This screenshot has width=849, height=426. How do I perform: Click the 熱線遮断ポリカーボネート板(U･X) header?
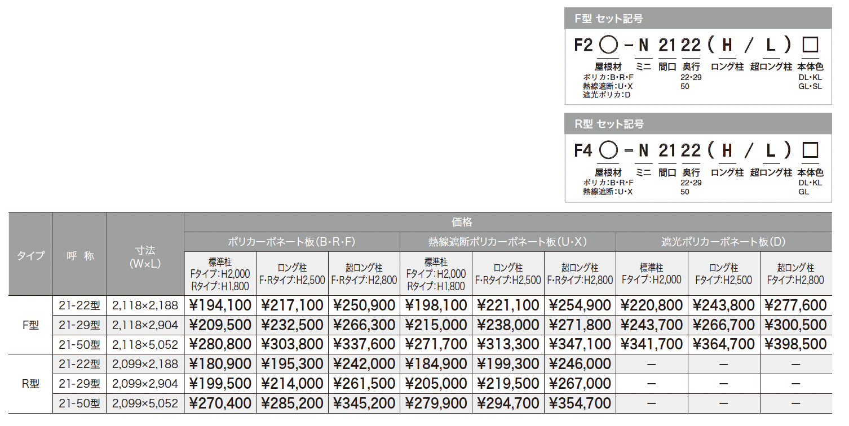508,242
